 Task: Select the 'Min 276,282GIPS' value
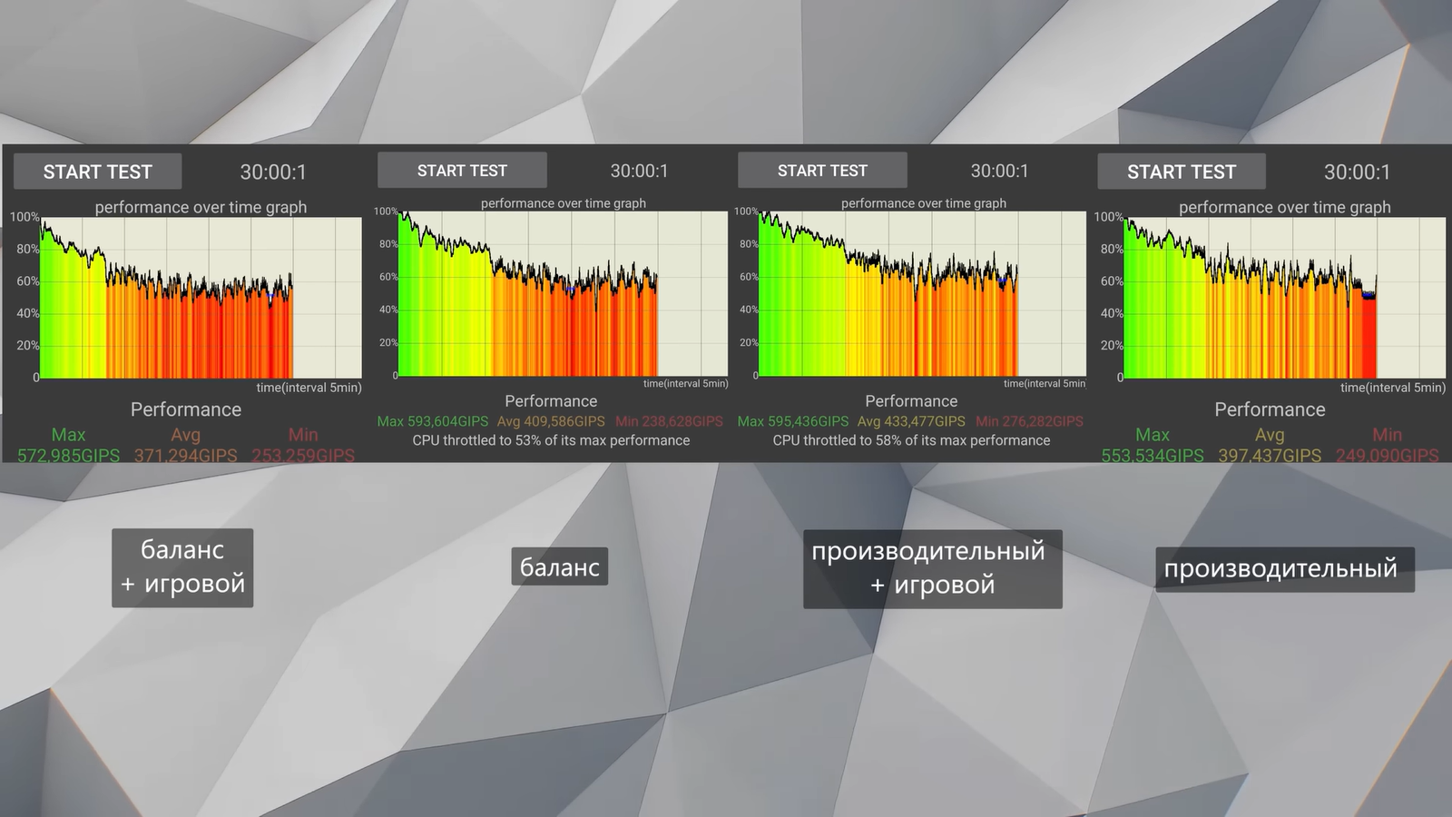pos(1029,421)
